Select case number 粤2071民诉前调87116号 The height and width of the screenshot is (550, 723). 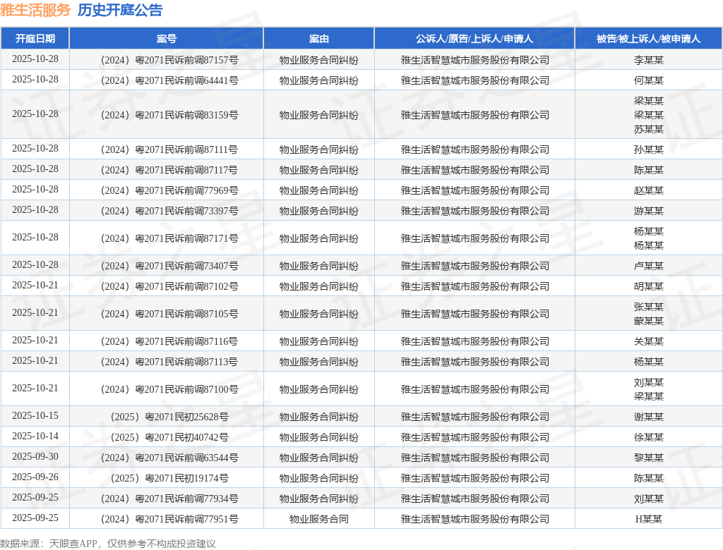click(169, 341)
